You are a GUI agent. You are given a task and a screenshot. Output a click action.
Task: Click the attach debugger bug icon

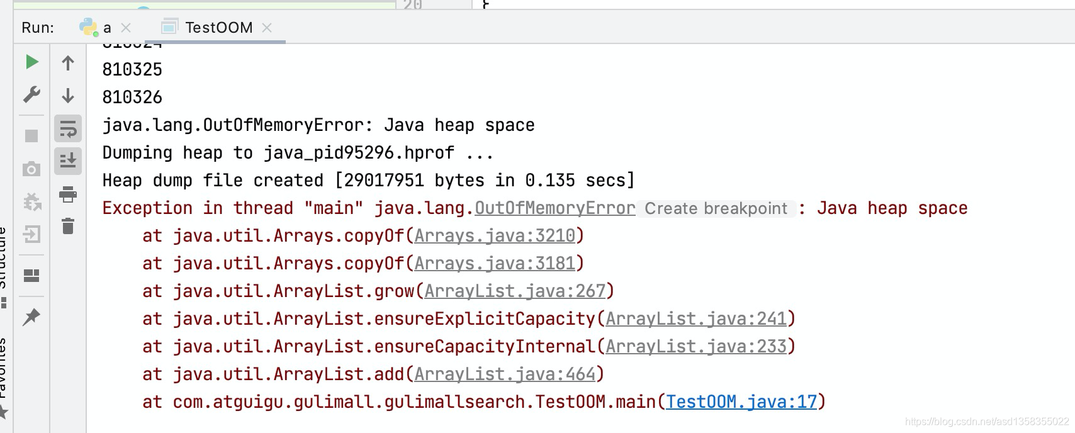click(x=31, y=201)
